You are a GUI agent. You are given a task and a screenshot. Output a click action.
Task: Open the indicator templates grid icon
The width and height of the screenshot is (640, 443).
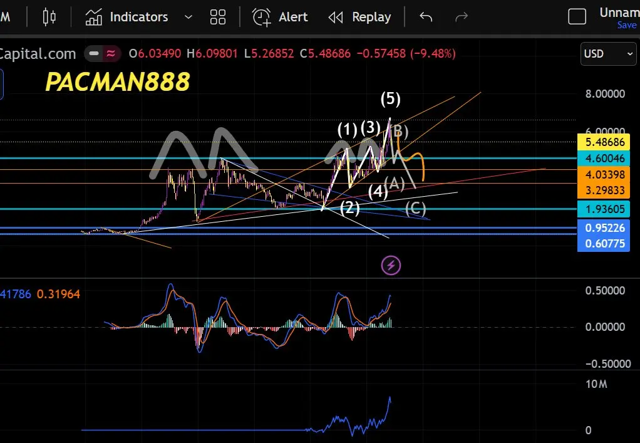217,17
